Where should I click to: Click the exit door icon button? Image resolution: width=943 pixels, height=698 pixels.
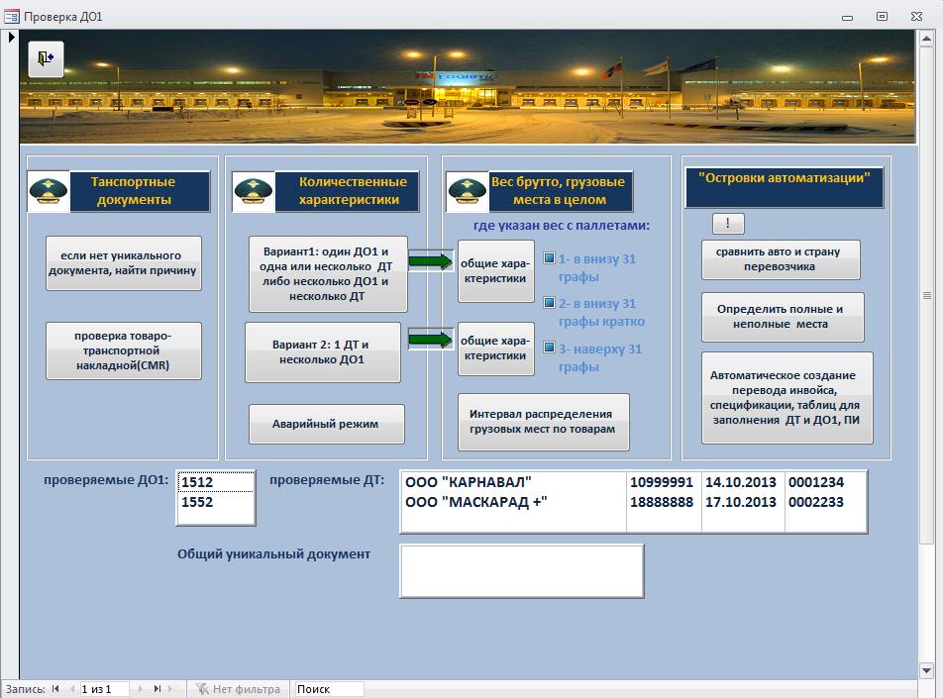pos(46,58)
